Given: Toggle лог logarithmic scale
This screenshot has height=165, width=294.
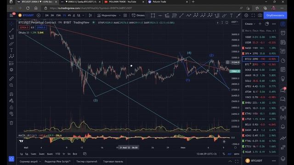Looking at the screenshot, I should pos(230,154).
